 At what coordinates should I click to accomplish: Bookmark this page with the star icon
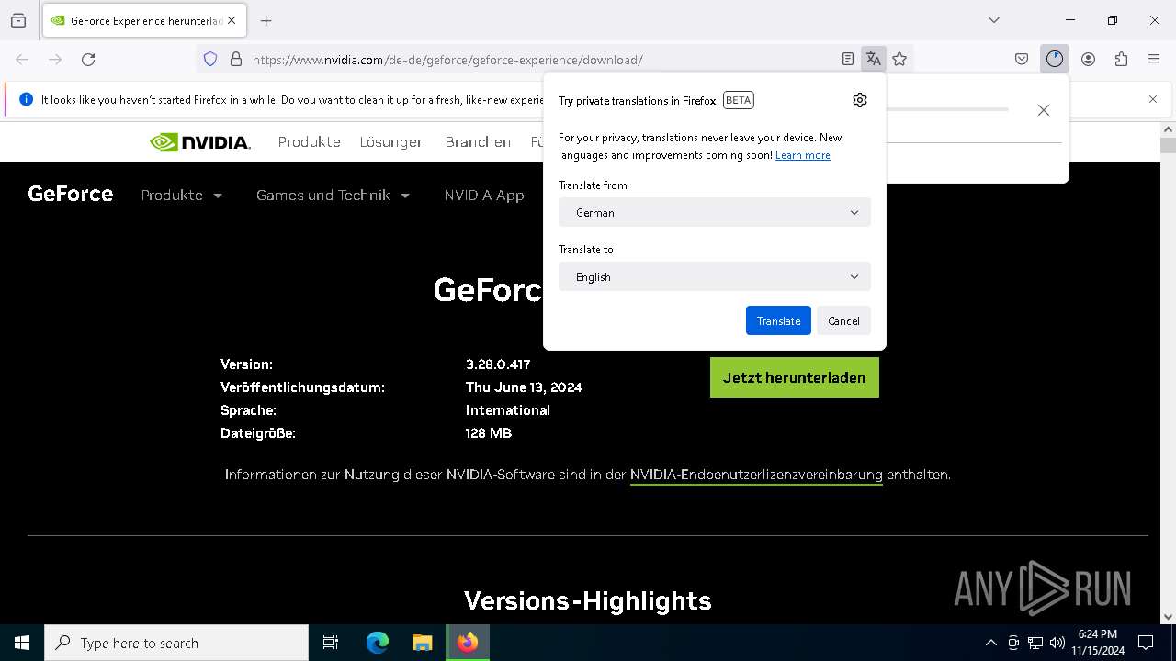[899, 59]
